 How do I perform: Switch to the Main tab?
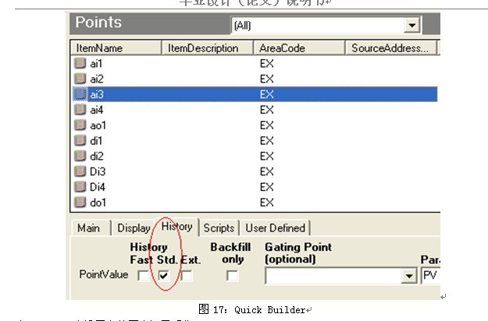click(89, 228)
